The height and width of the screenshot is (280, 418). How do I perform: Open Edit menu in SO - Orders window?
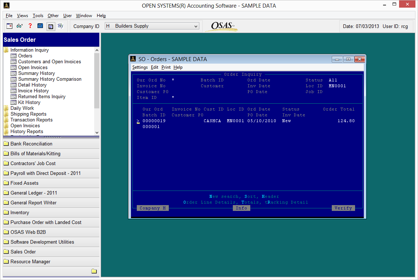(x=154, y=67)
